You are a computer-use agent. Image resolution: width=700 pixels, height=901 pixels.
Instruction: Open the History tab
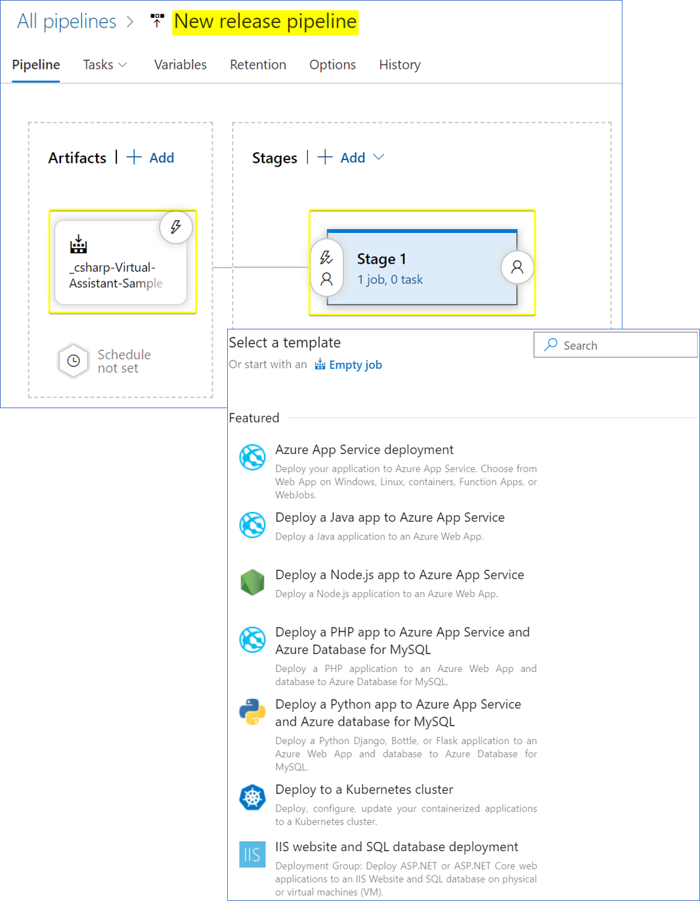400,64
